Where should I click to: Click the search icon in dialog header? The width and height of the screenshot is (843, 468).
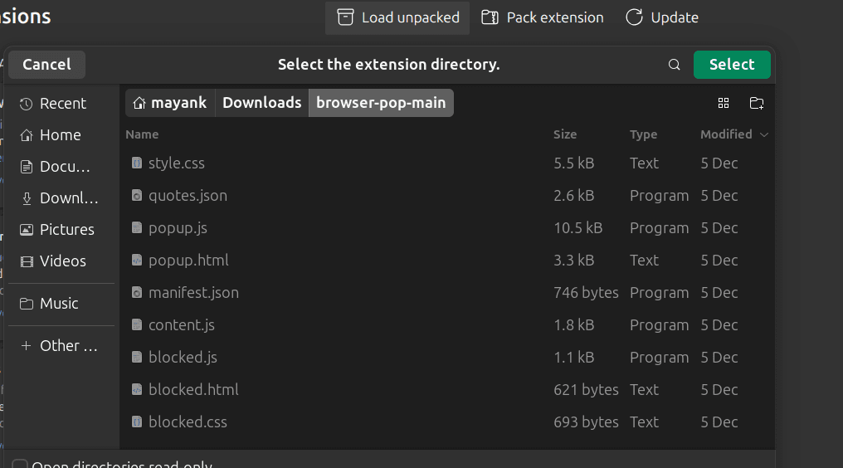[x=675, y=65]
